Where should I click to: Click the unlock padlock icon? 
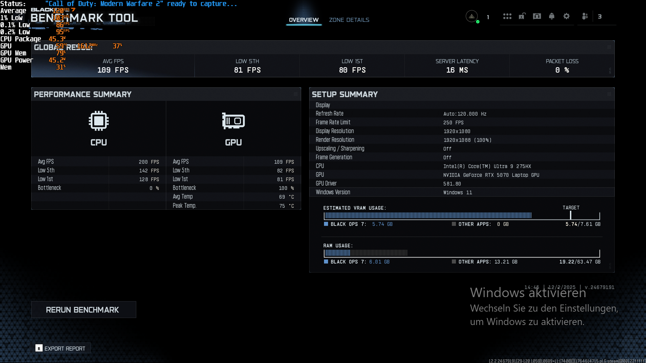click(x=522, y=16)
